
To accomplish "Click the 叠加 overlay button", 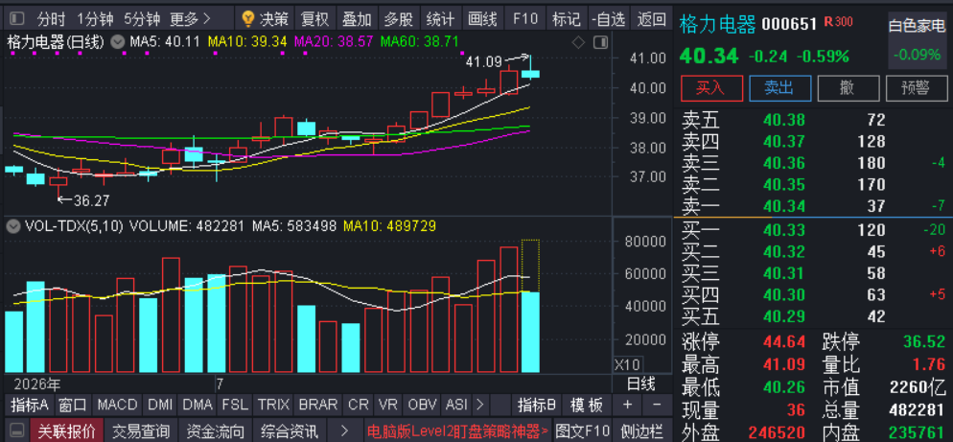I will coord(357,19).
